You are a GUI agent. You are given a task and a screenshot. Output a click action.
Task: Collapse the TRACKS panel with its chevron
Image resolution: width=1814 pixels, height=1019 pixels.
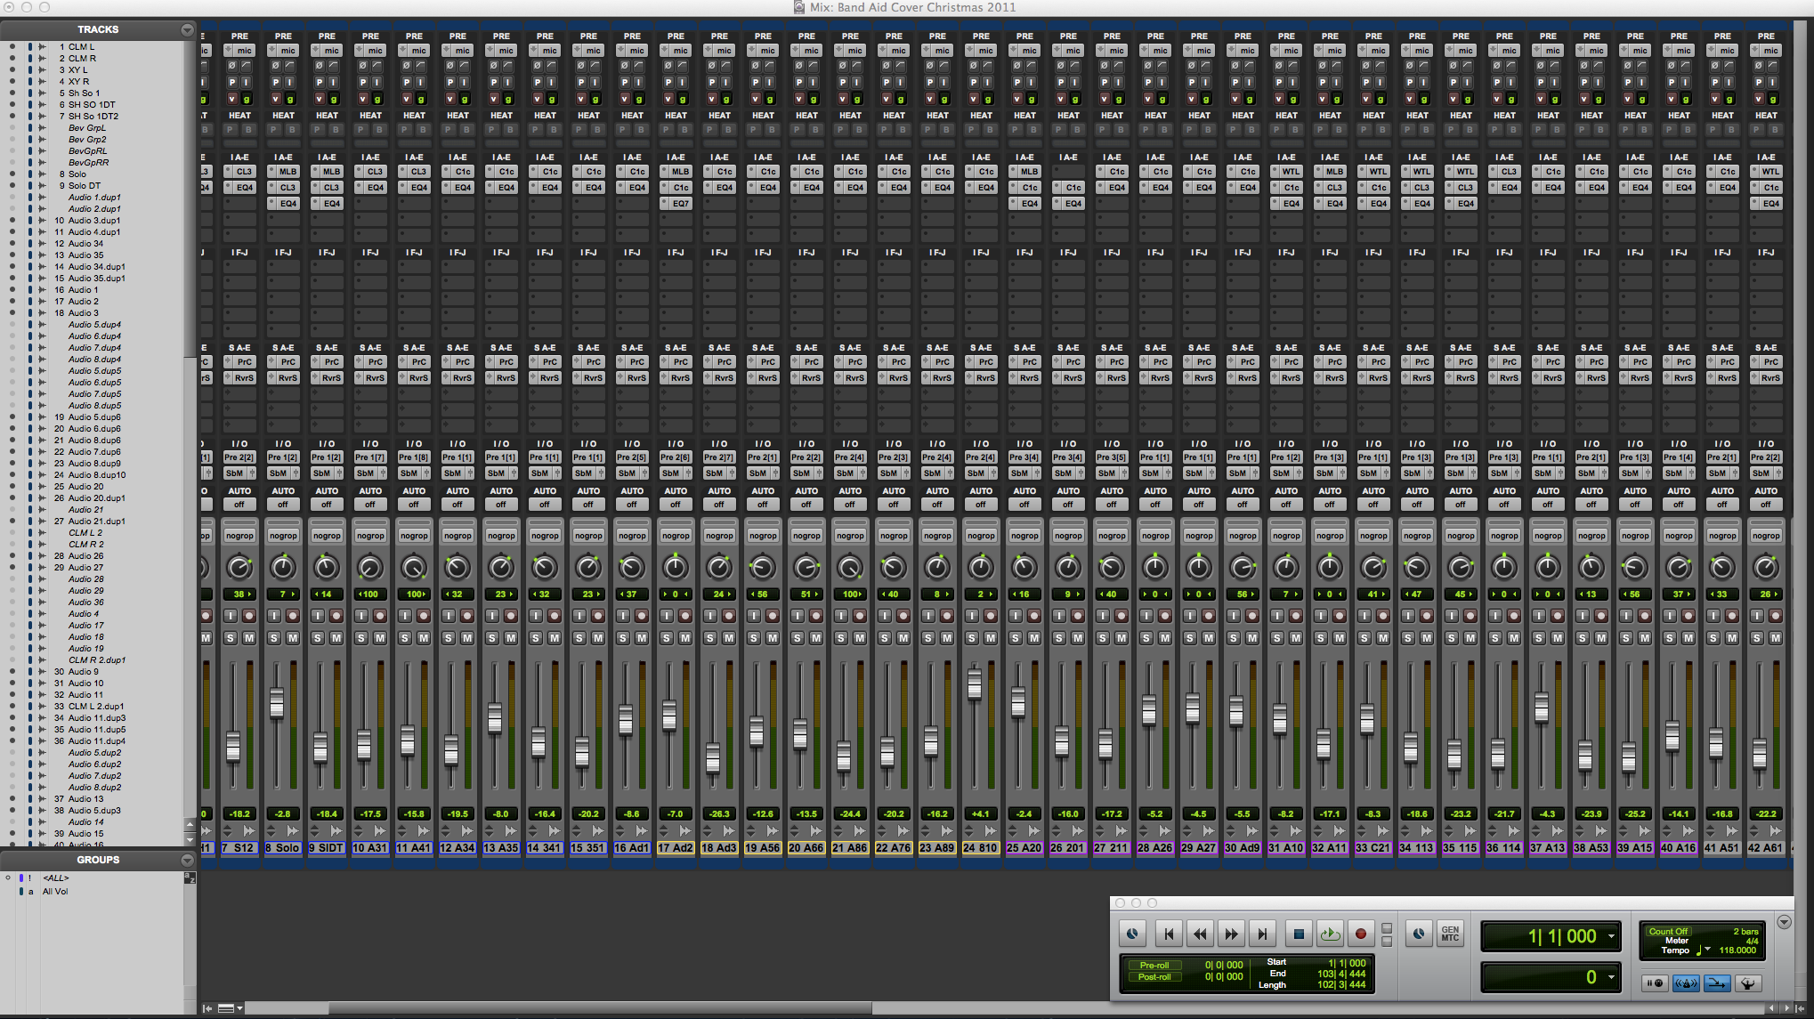187,29
